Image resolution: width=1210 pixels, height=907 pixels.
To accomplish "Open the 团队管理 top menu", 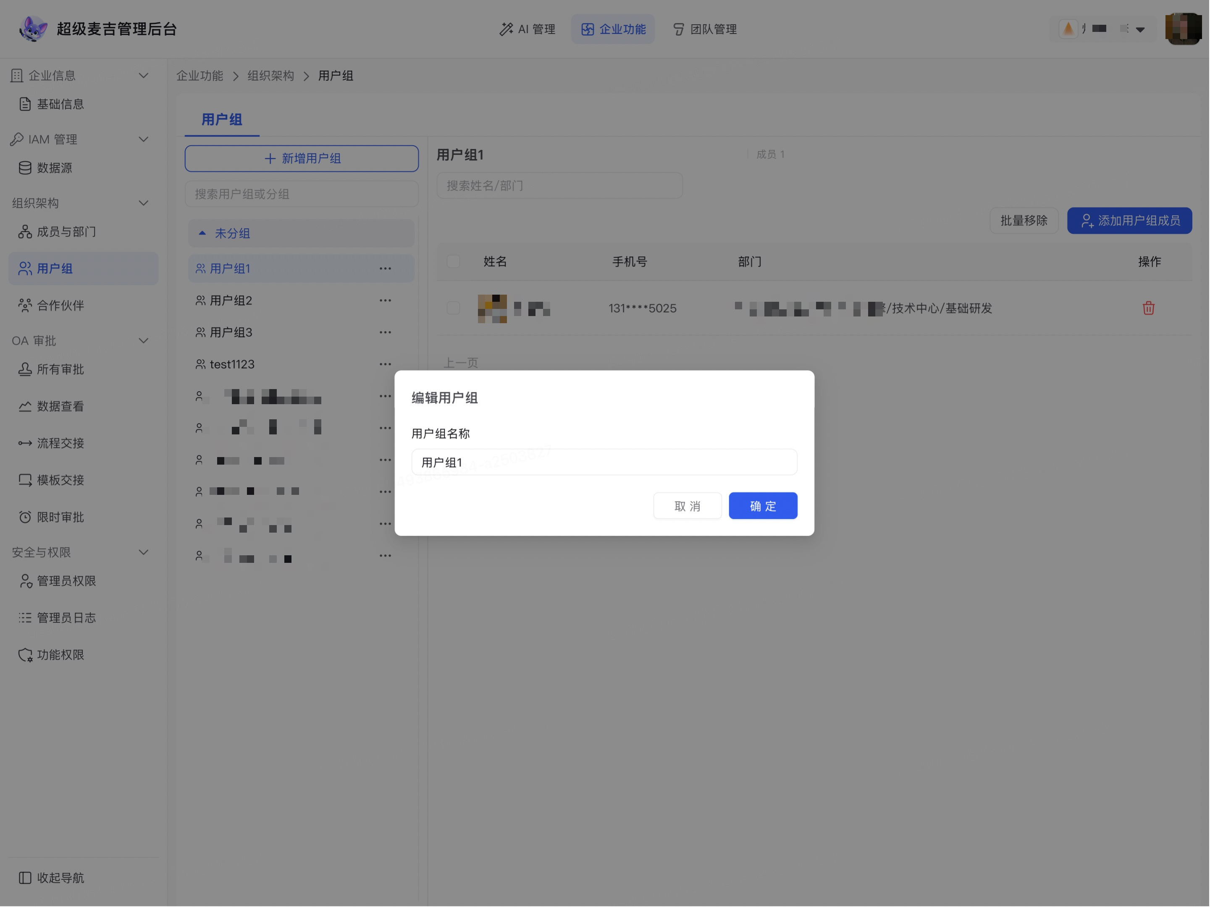I will click(x=705, y=29).
